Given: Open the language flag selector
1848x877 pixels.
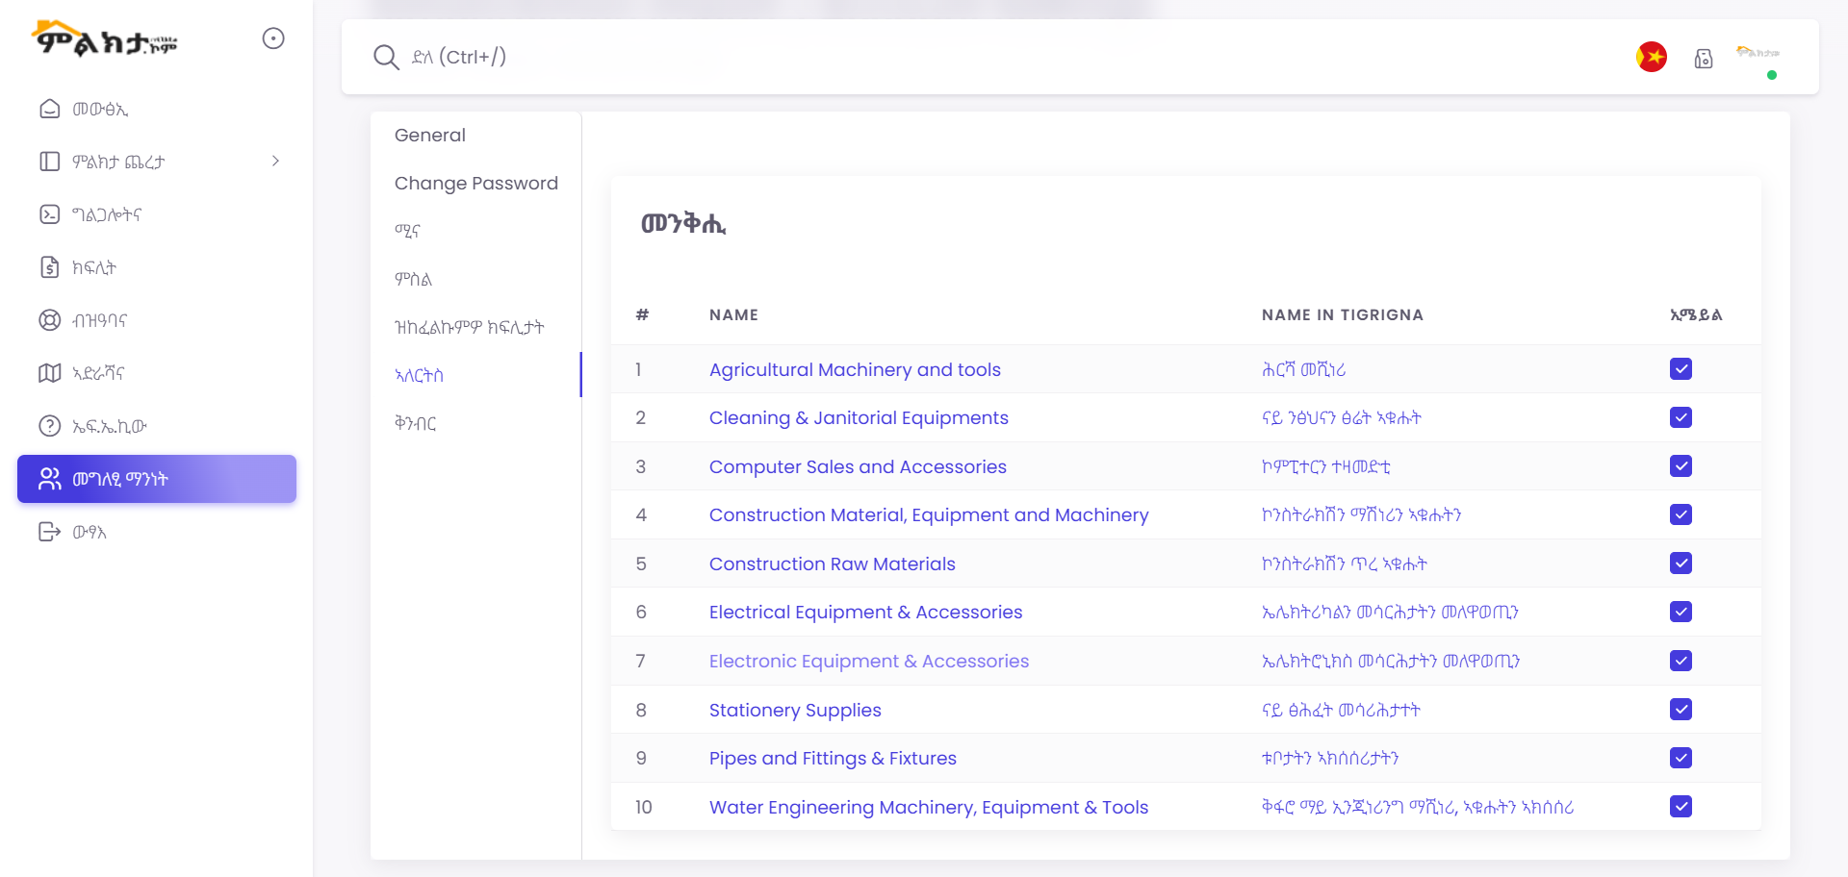Looking at the screenshot, I should (x=1652, y=58).
